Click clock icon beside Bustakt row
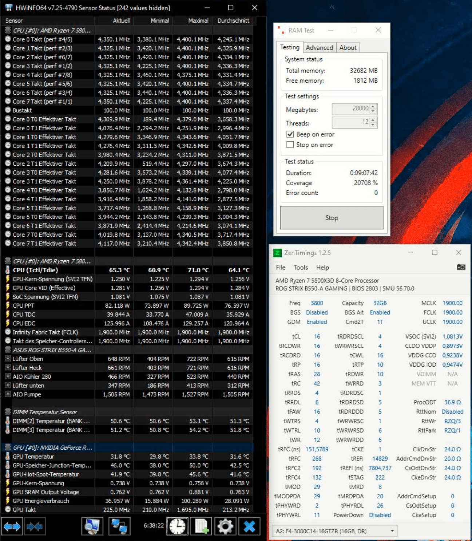The image size is (472, 541). click(x=8, y=110)
